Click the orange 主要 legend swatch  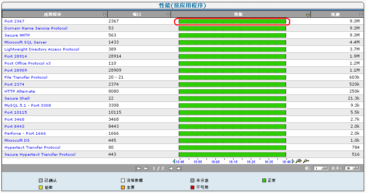pyautogui.click(x=123, y=187)
